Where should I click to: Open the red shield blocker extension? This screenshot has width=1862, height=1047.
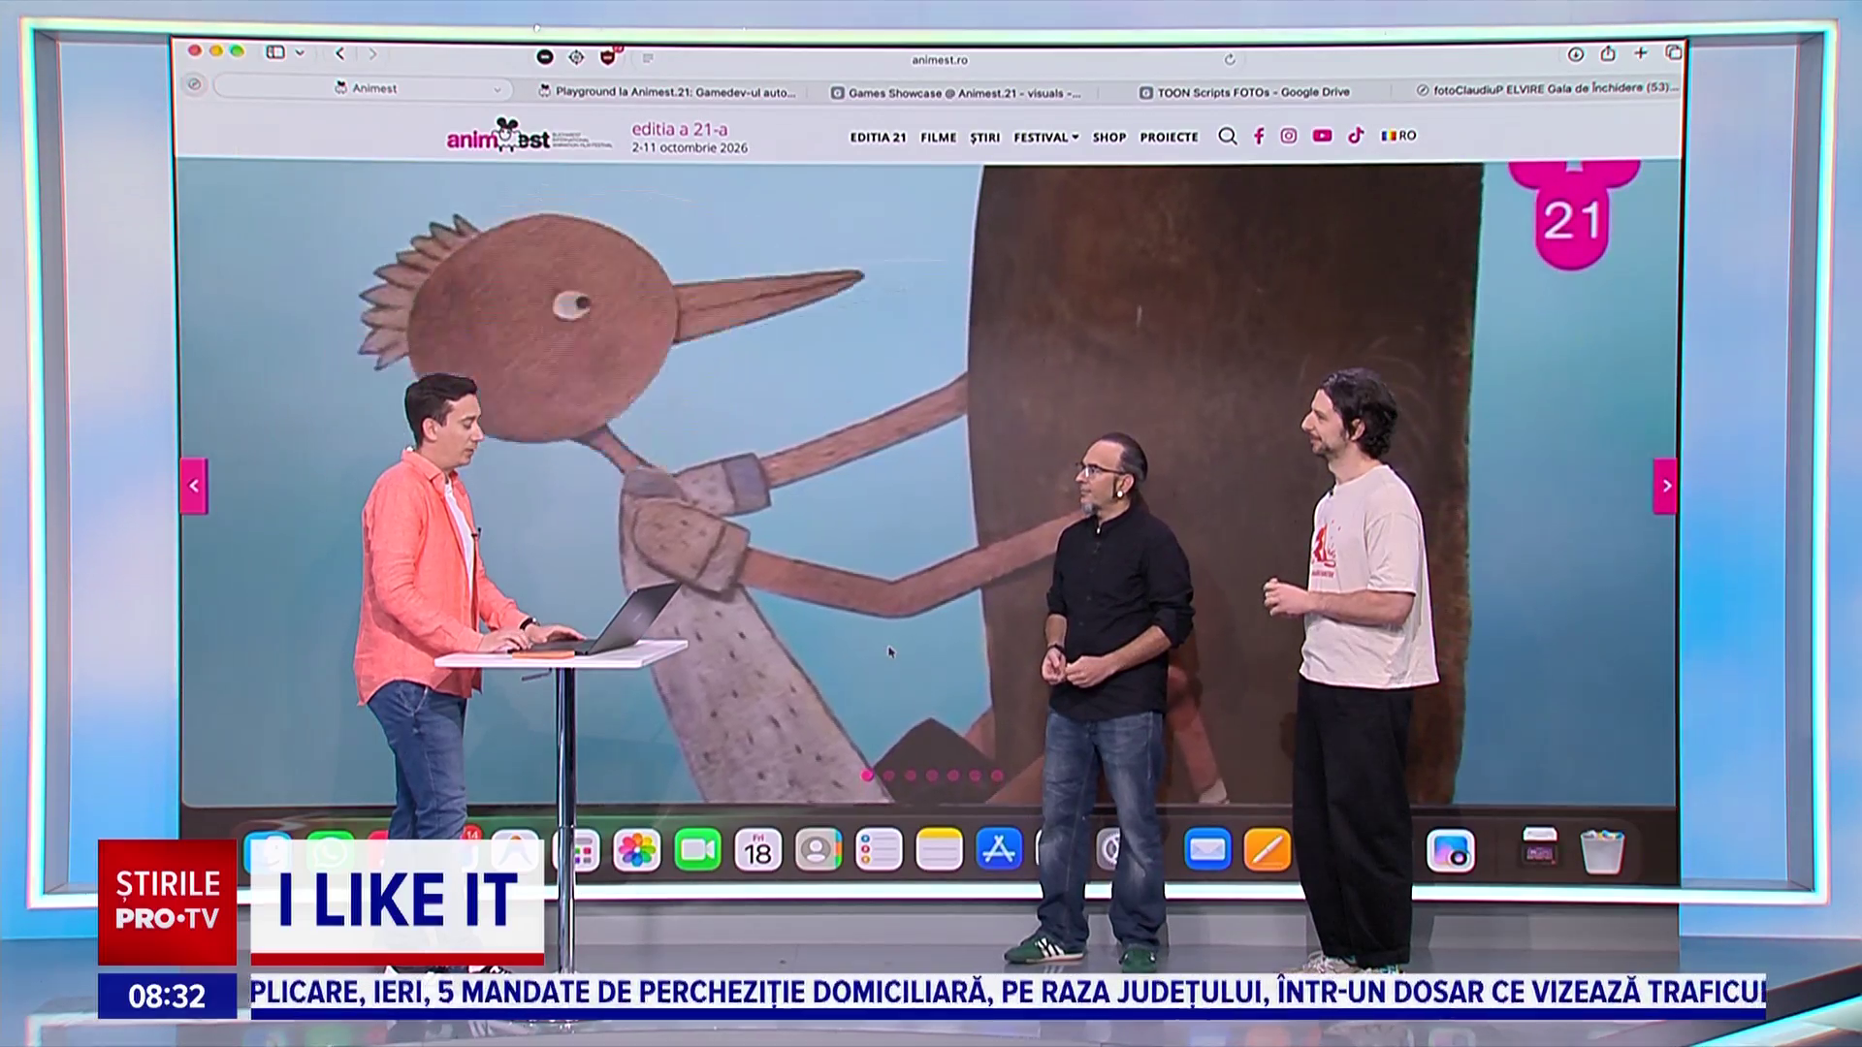[608, 57]
